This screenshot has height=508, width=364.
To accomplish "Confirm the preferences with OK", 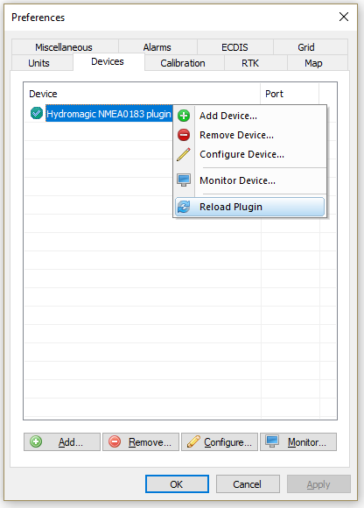I will pyautogui.click(x=177, y=484).
